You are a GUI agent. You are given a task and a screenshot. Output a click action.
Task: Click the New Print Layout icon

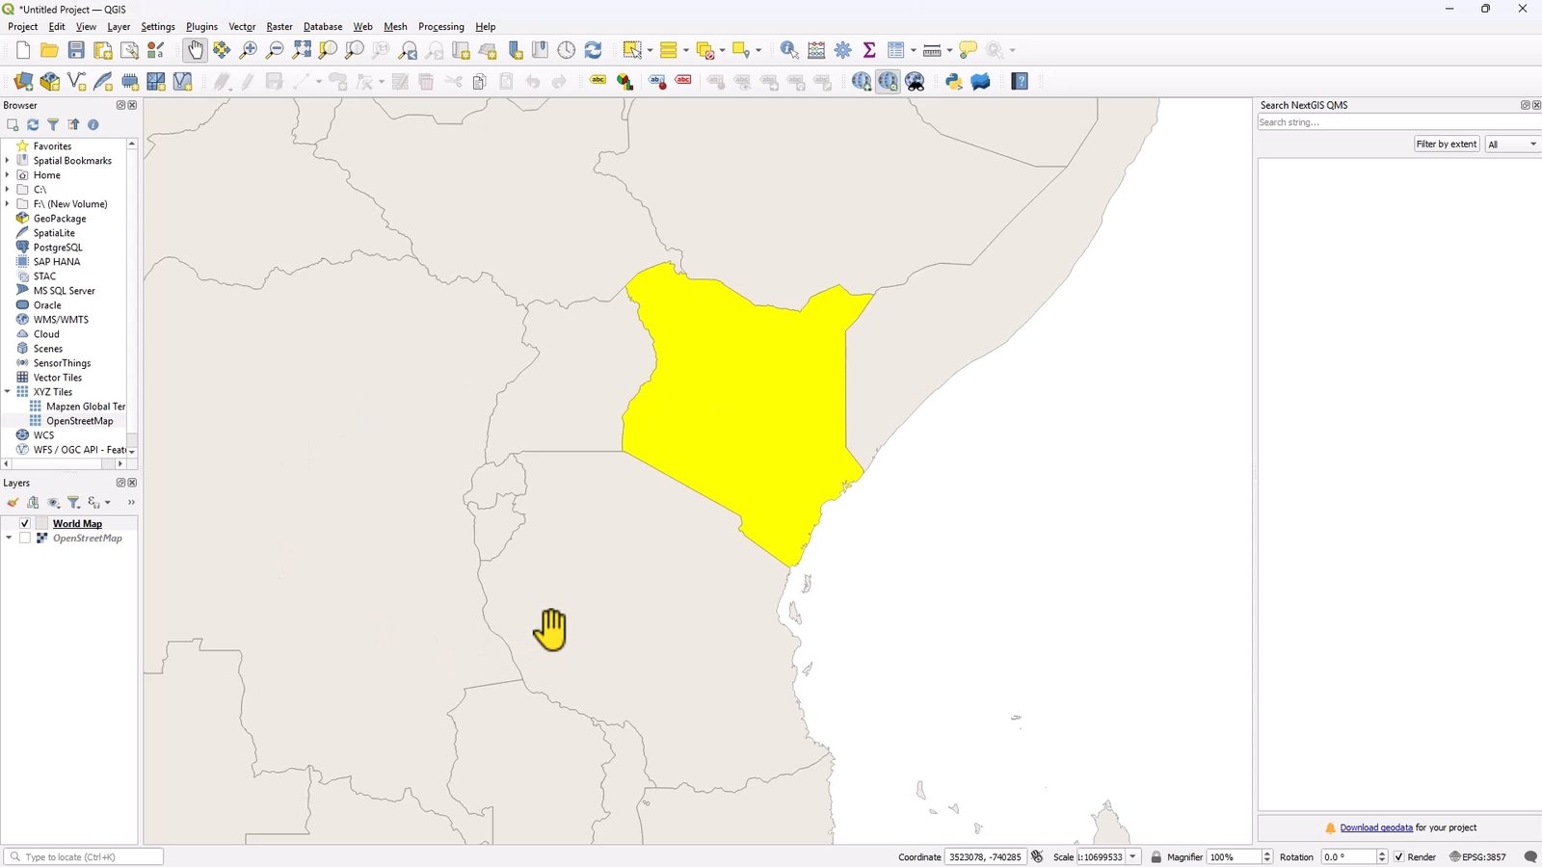pyautogui.click(x=103, y=49)
